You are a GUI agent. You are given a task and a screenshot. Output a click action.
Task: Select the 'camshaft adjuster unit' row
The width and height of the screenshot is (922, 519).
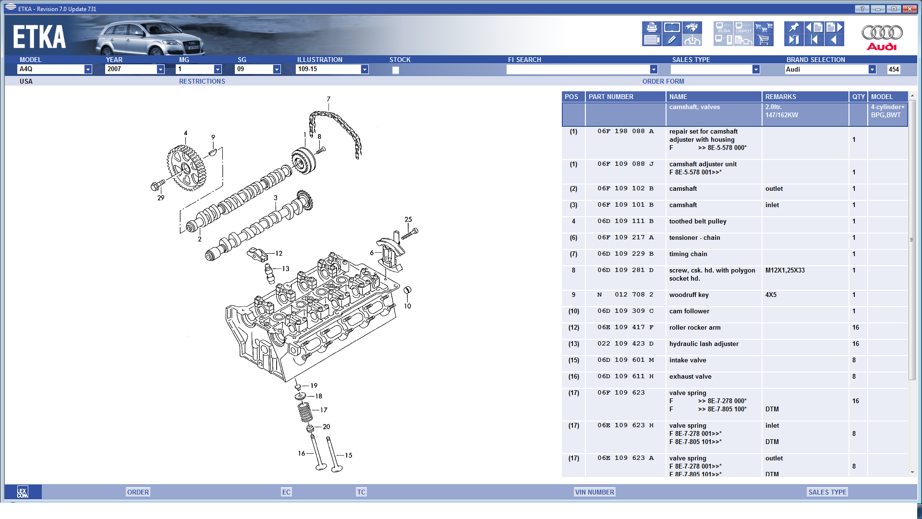[735, 172]
